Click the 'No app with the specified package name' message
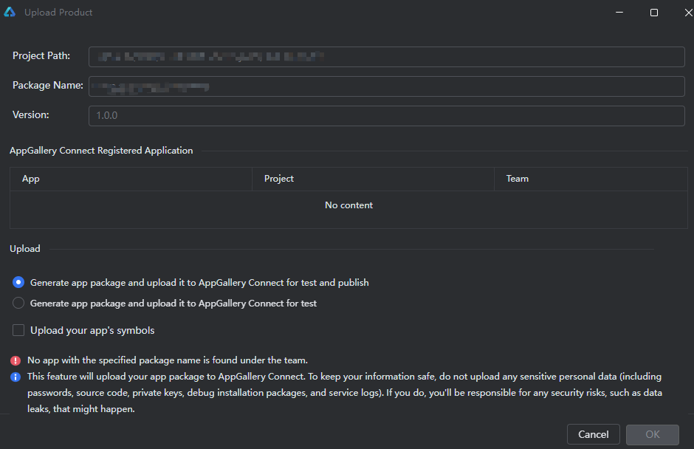Viewport: 694px width, 449px height. 167,361
